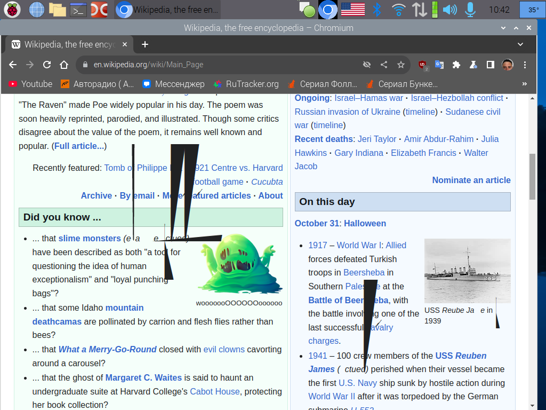Close the Wikipedia tab
546x410 pixels.
tap(125, 44)
